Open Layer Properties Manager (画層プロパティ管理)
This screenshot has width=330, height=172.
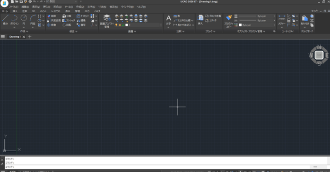pos(107,21)
